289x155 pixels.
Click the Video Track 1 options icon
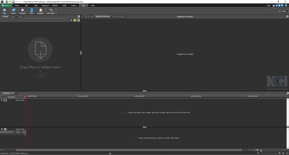pos(5,100)
